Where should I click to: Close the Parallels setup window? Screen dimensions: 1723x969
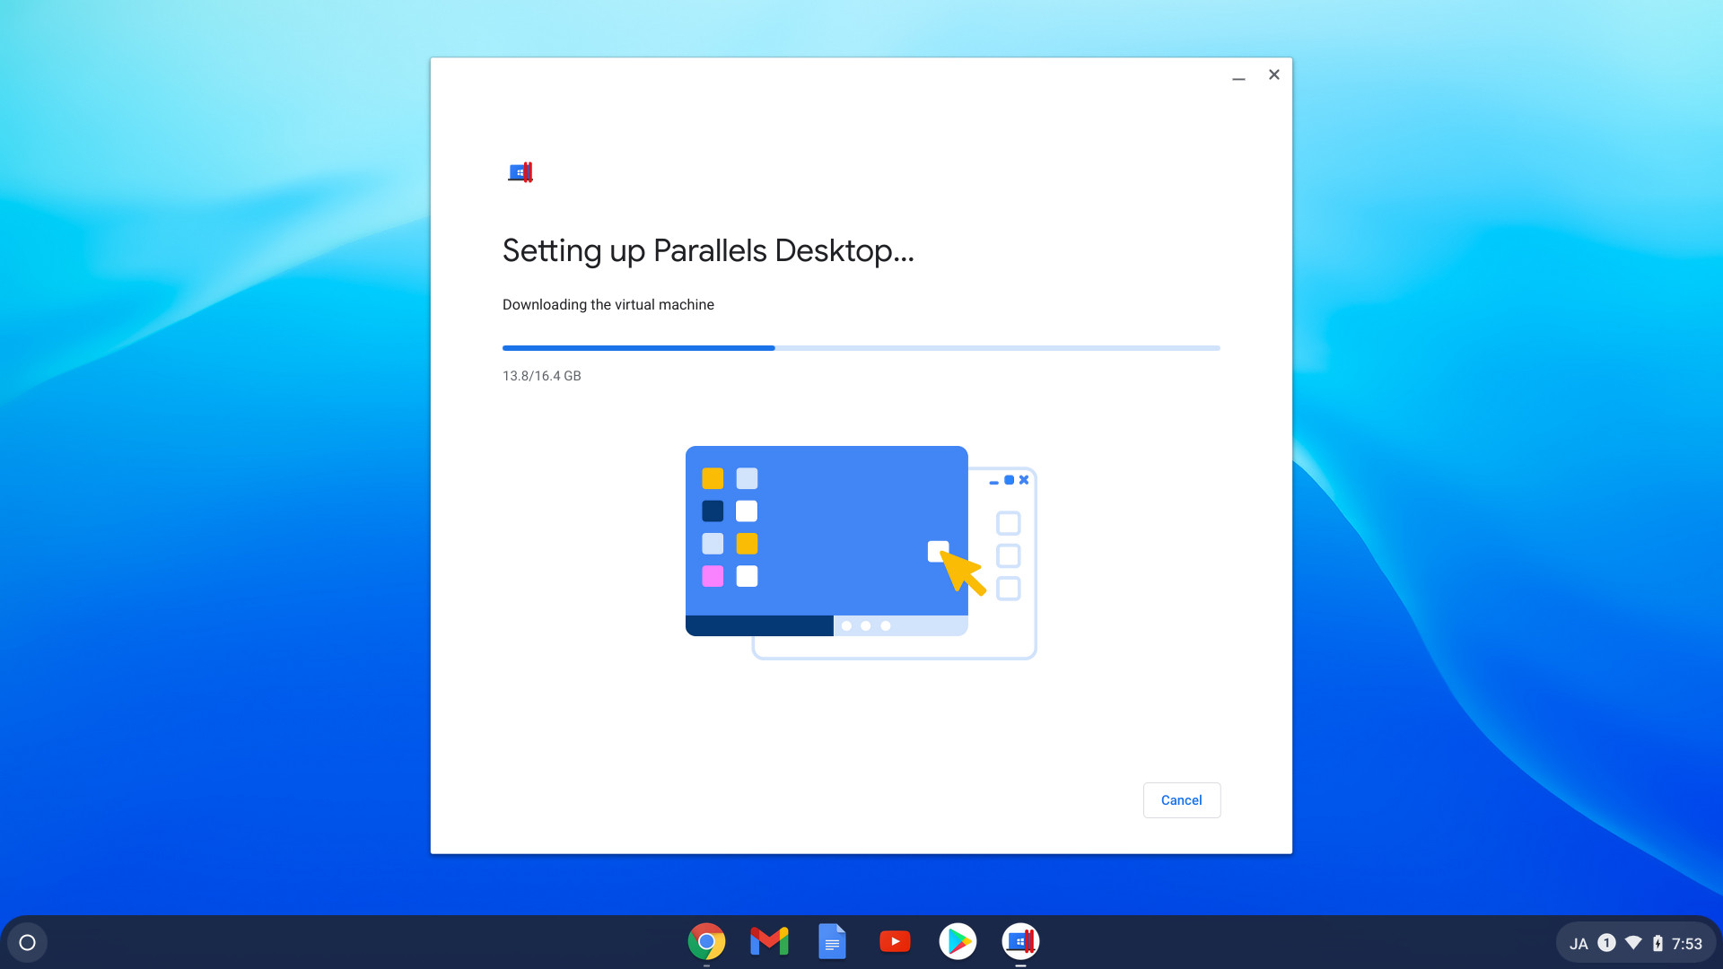pyautogui.click(x=1273, y=74)
